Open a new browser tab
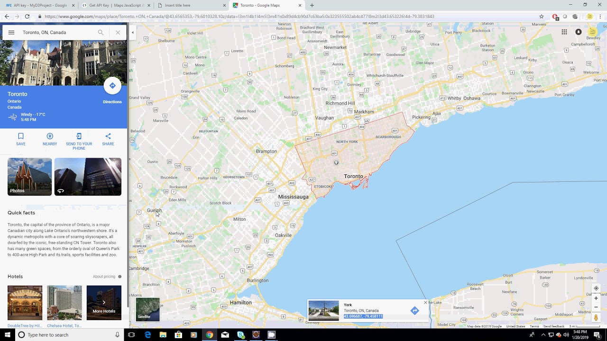The width and height of the screenshot is (607, 341). pyautogui.click(x=312, y=5)
